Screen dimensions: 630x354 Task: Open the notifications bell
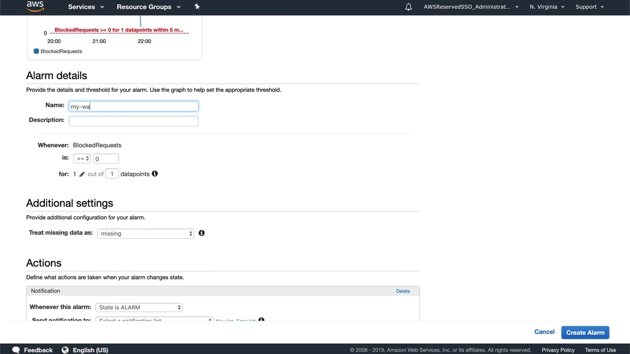409,7
